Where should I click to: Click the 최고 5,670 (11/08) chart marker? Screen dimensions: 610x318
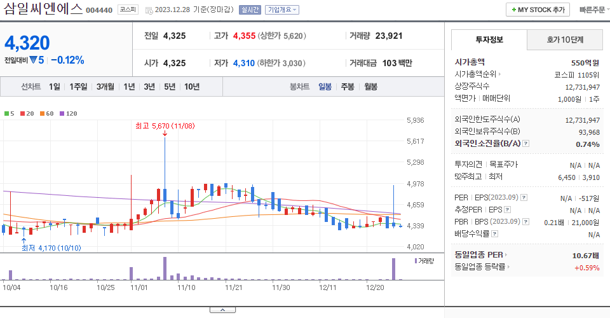click(165, 126)
